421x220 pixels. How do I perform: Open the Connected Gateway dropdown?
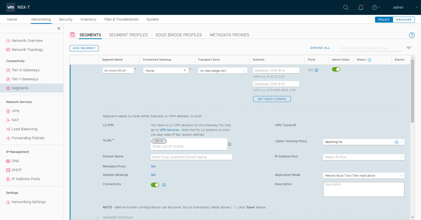tap(165, 70)
